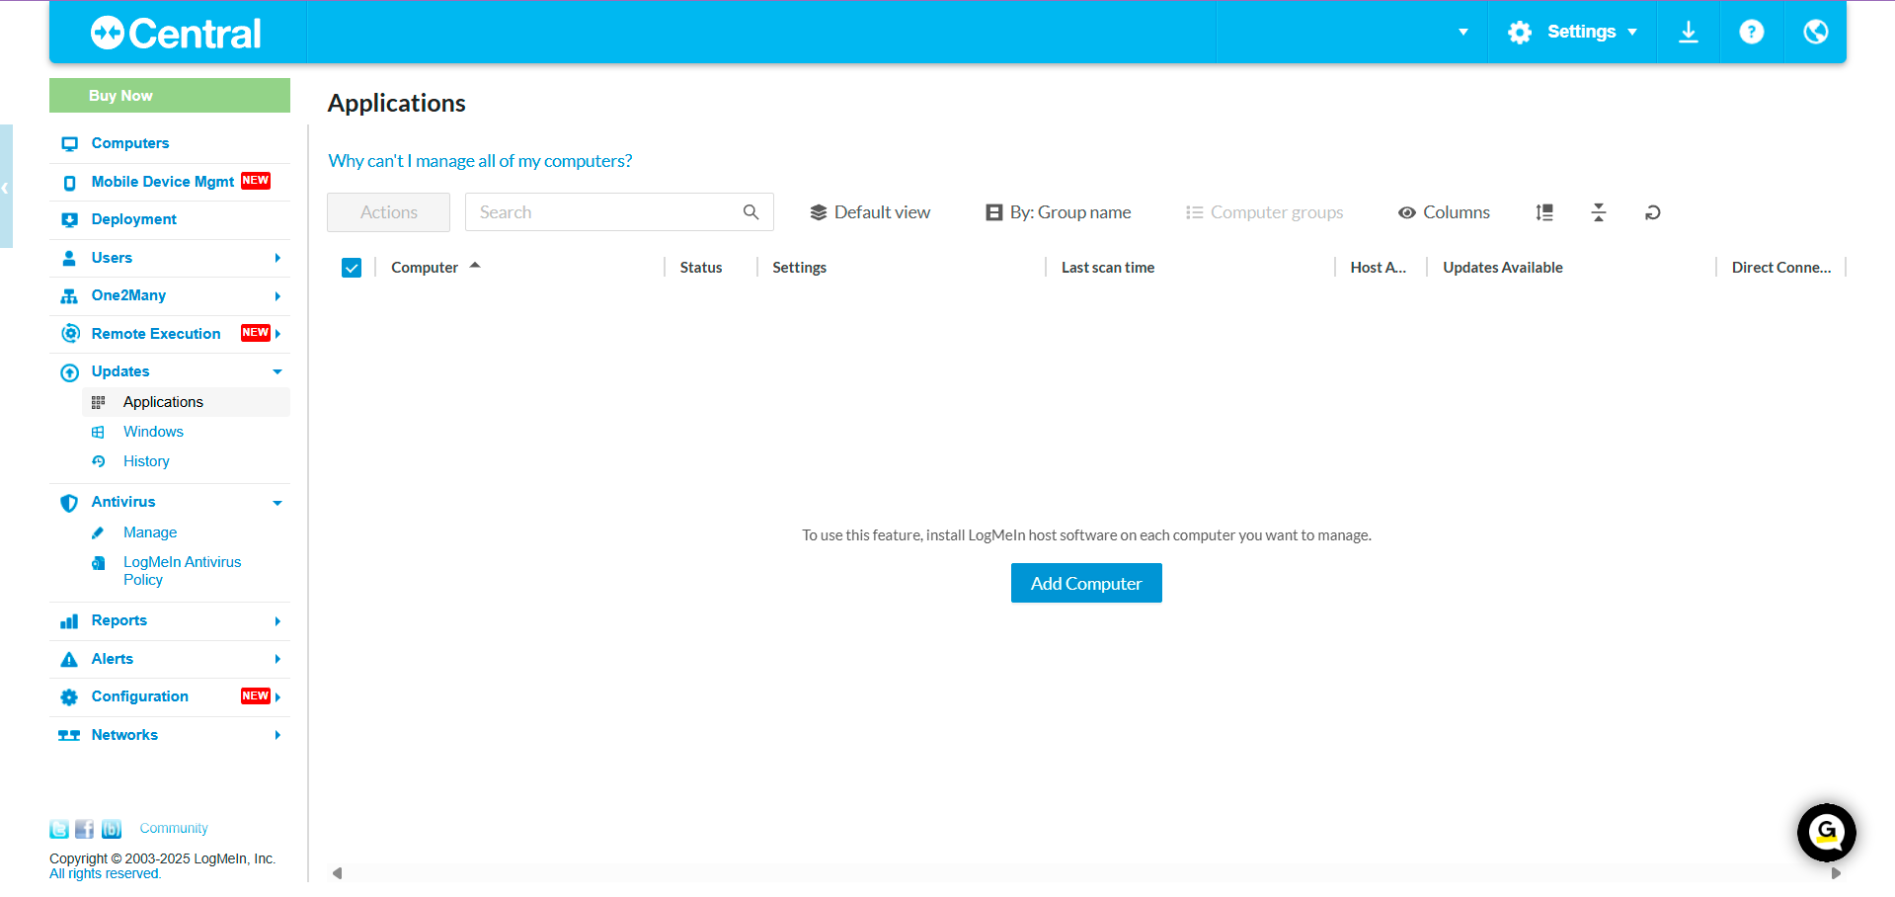Collapse the Updates section arrow
This screenshot has height=897, width=1895.
277,372
